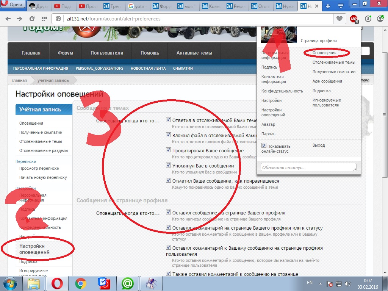Open the Adblock Plus extension icon
388x291 pixels.
(x=354, y=19)
